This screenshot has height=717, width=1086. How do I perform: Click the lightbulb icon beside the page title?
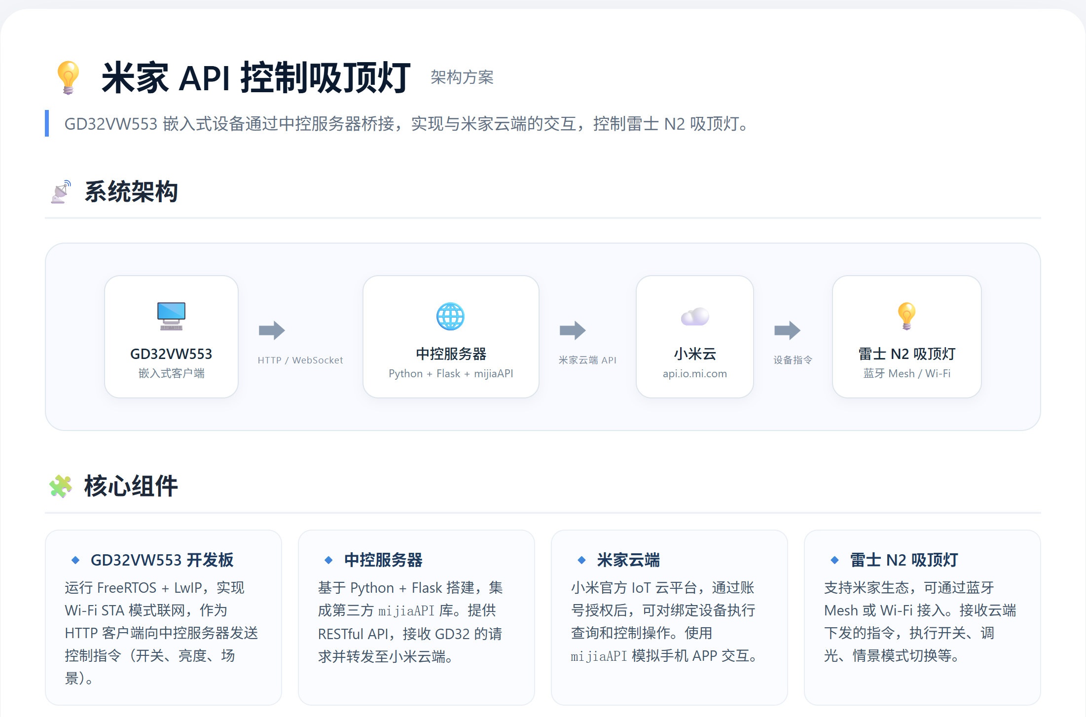(x=68, y=77)
